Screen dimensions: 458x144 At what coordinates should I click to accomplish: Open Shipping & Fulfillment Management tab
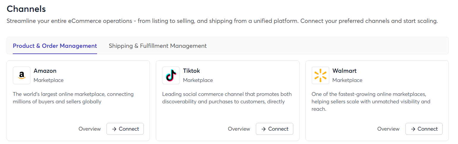(158, 46)
